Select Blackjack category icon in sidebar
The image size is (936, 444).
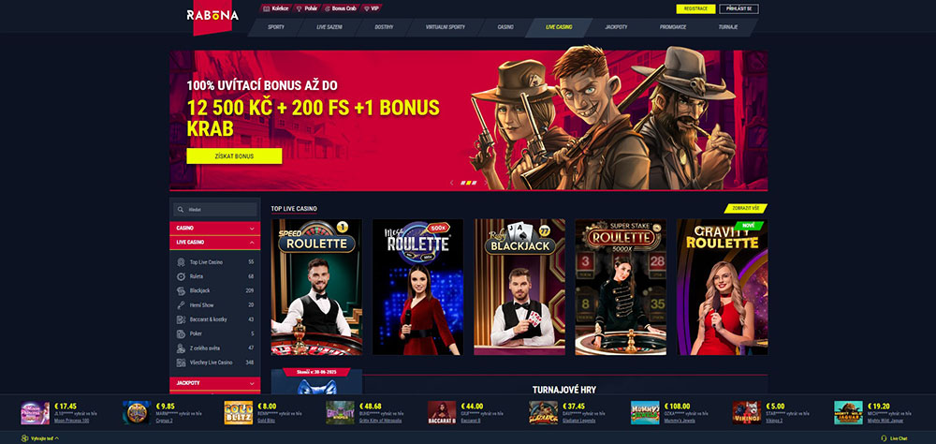coord(181,290)
